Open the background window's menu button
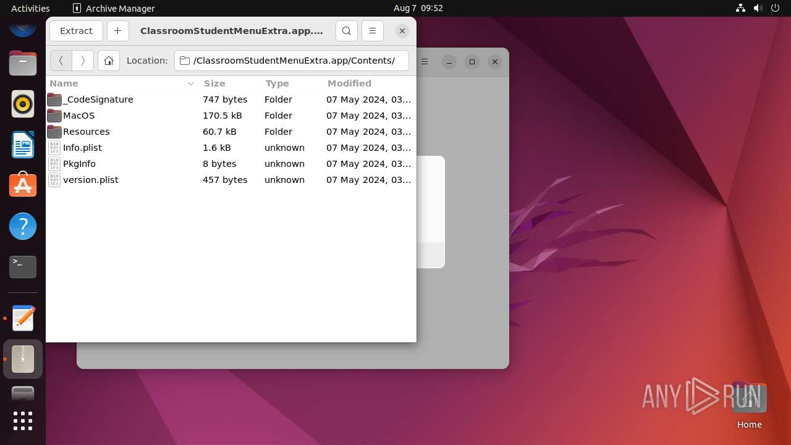 425,62
